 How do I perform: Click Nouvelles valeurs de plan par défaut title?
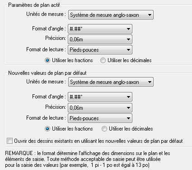tap(47, 73)
